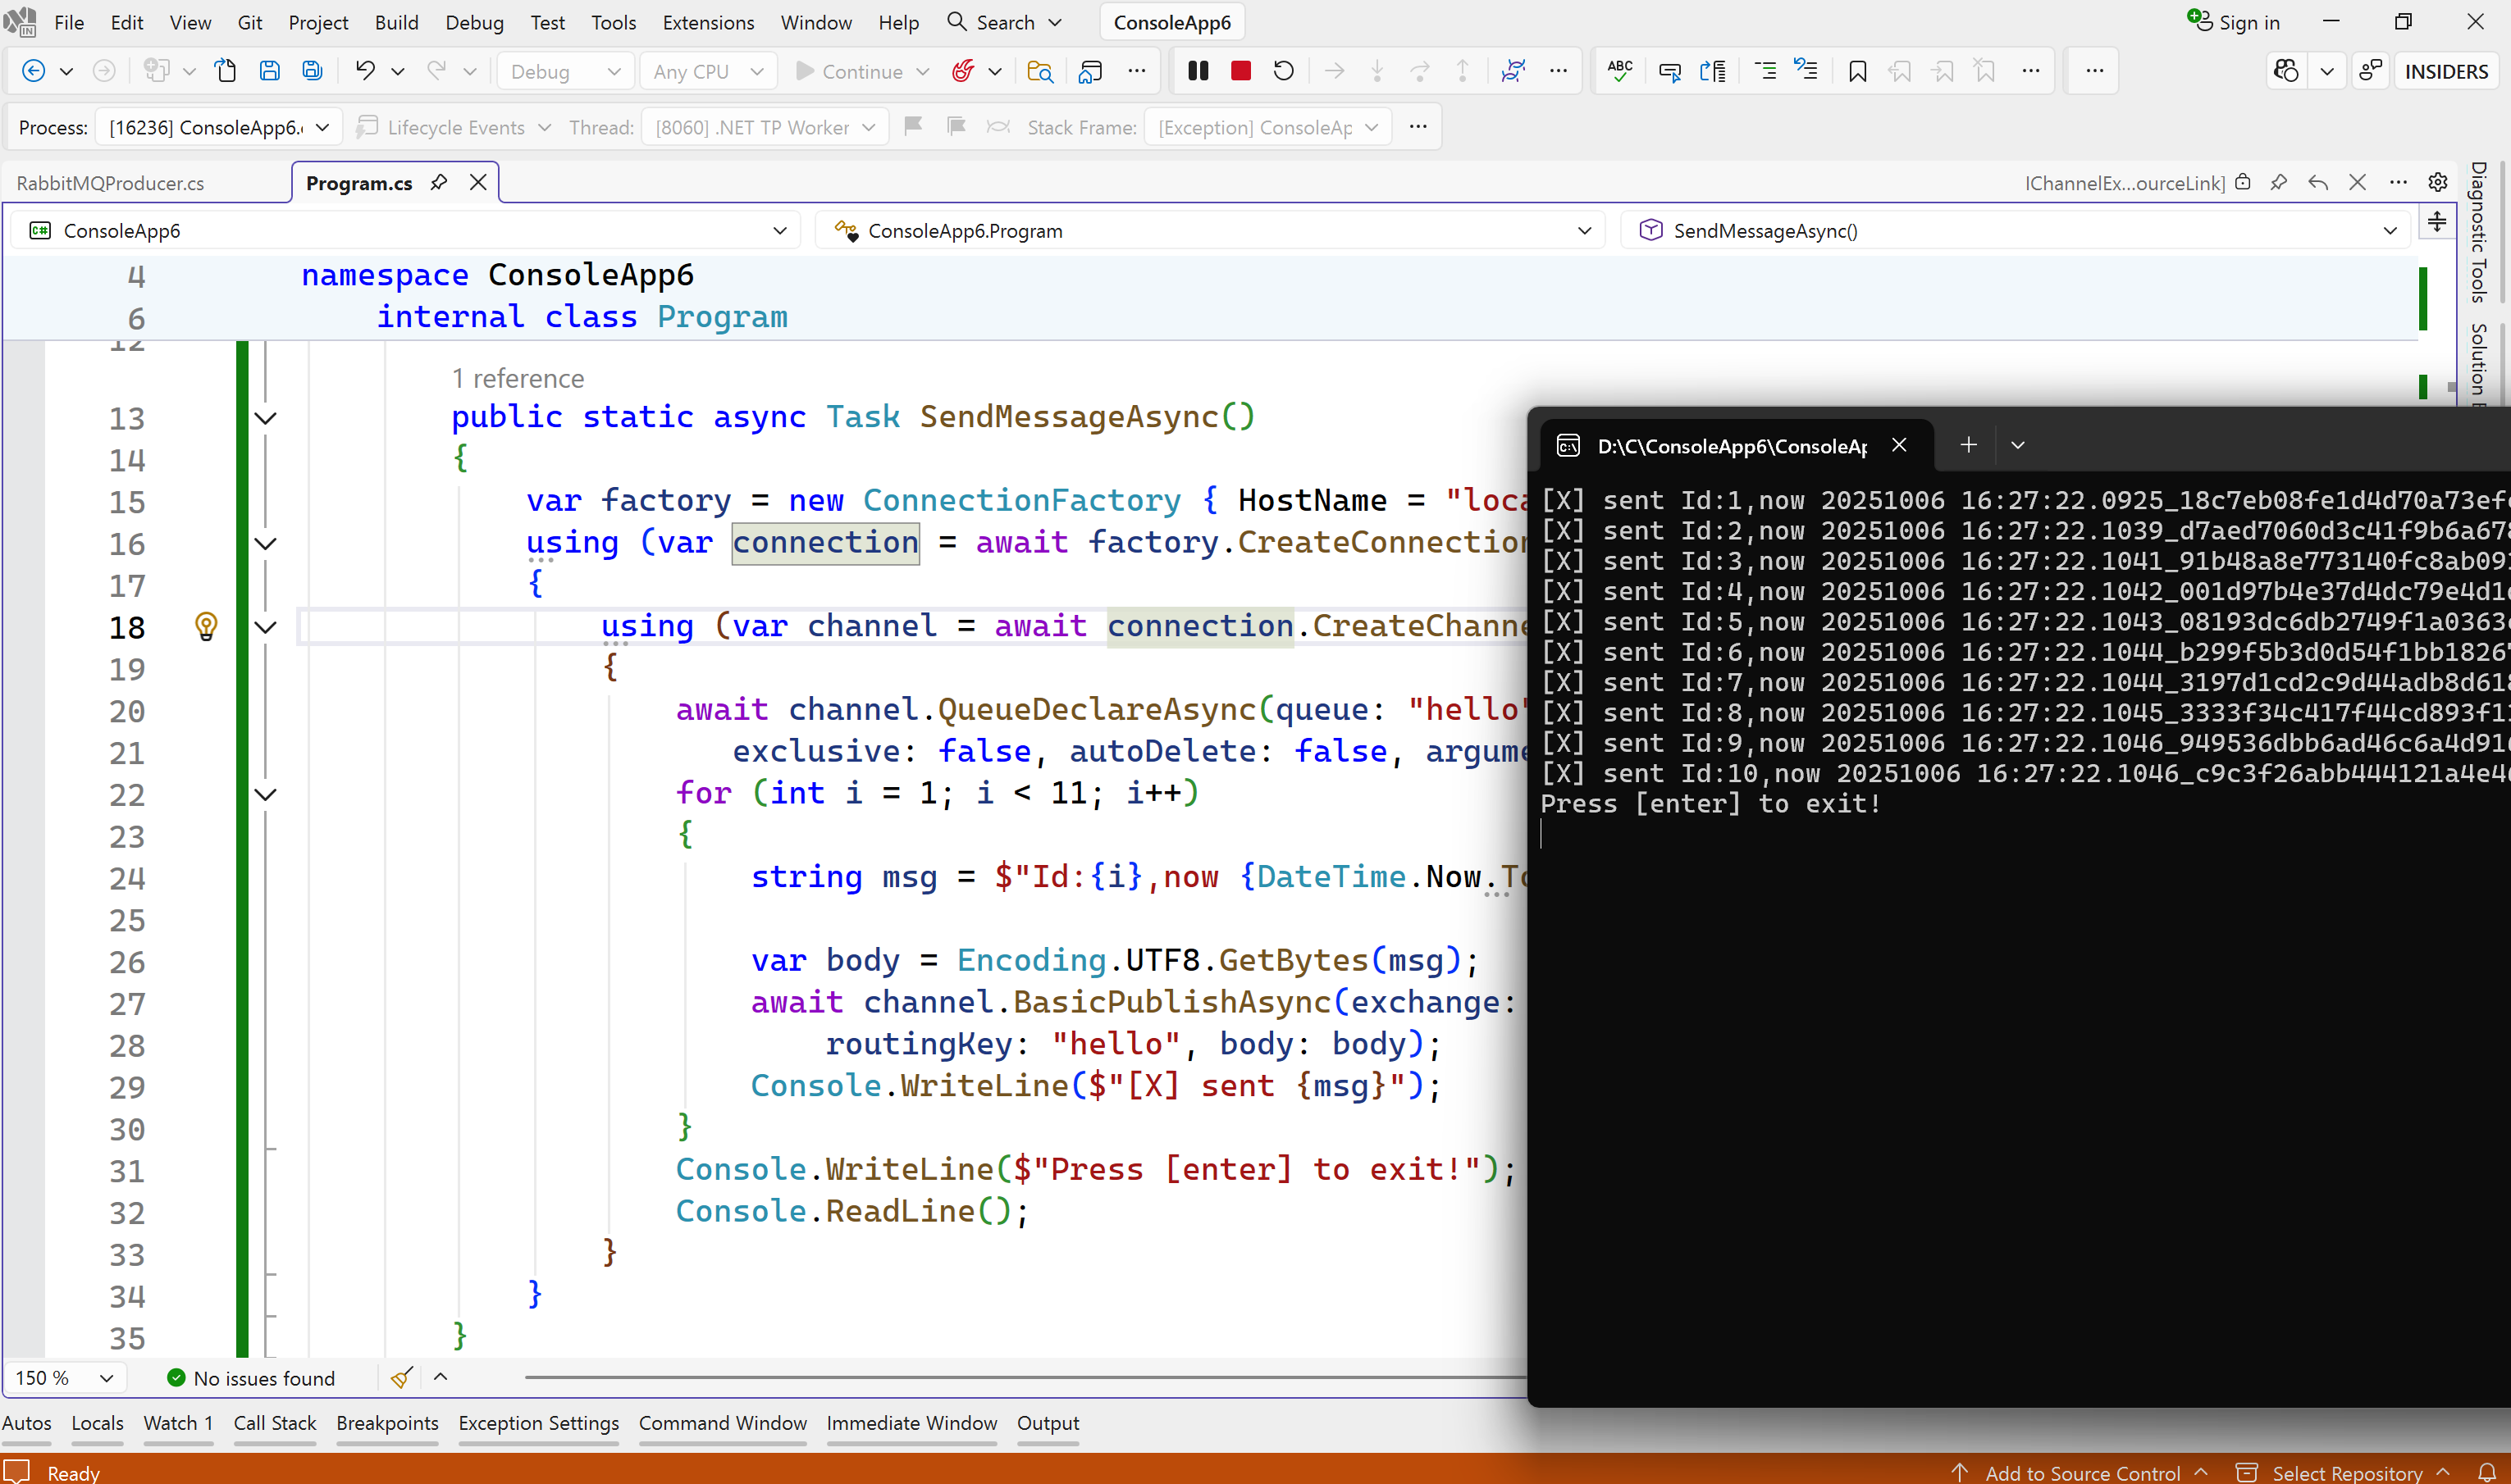Open the Exception Settings panel tab
Image resolution: width=2511 pixels, height=1484 pixels.
coord(538,1423)
